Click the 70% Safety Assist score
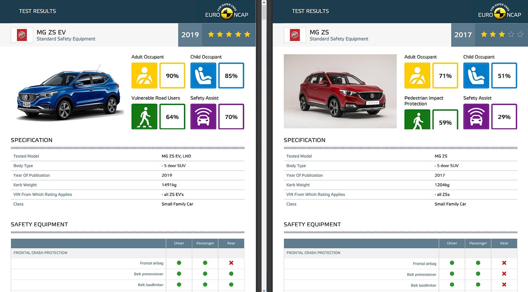528x292 pixels. point(231,116)
